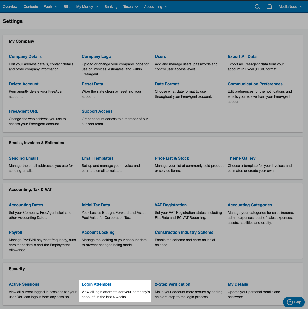The width and height of the screenshot is (308, 309).
Task: Set up 2-Step Verification
Action: tap(172, 284)
